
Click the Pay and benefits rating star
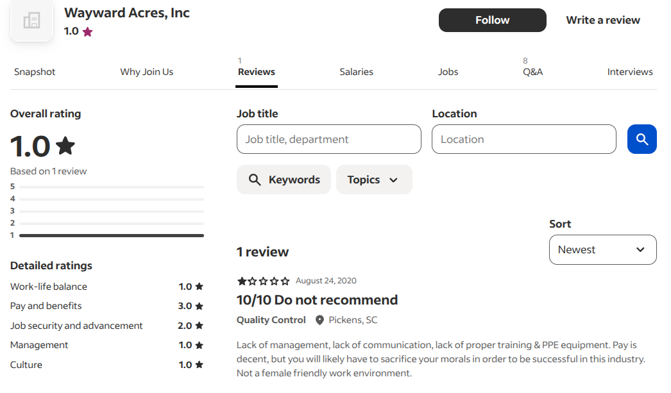click(x=200, y=306)
